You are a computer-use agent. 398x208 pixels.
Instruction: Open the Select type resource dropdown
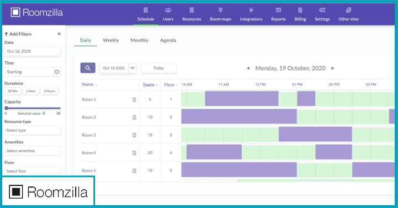(32, 130)
